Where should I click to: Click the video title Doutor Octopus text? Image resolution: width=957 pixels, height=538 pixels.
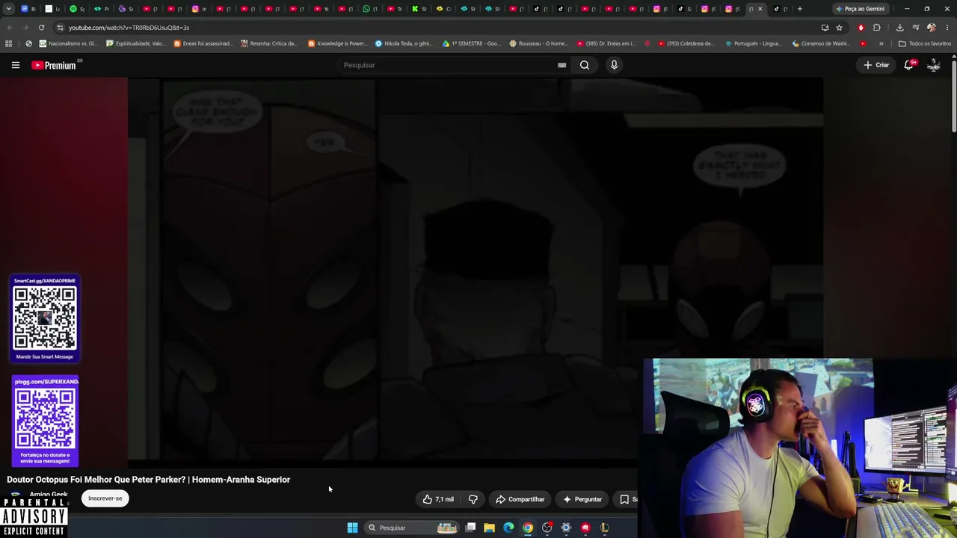[149, 480]
